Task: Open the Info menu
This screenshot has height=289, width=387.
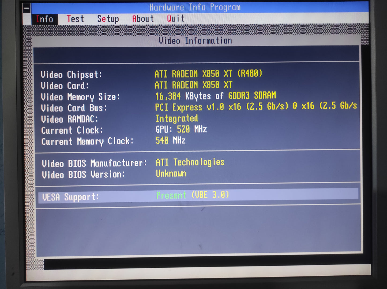Action: click(44, 19)
